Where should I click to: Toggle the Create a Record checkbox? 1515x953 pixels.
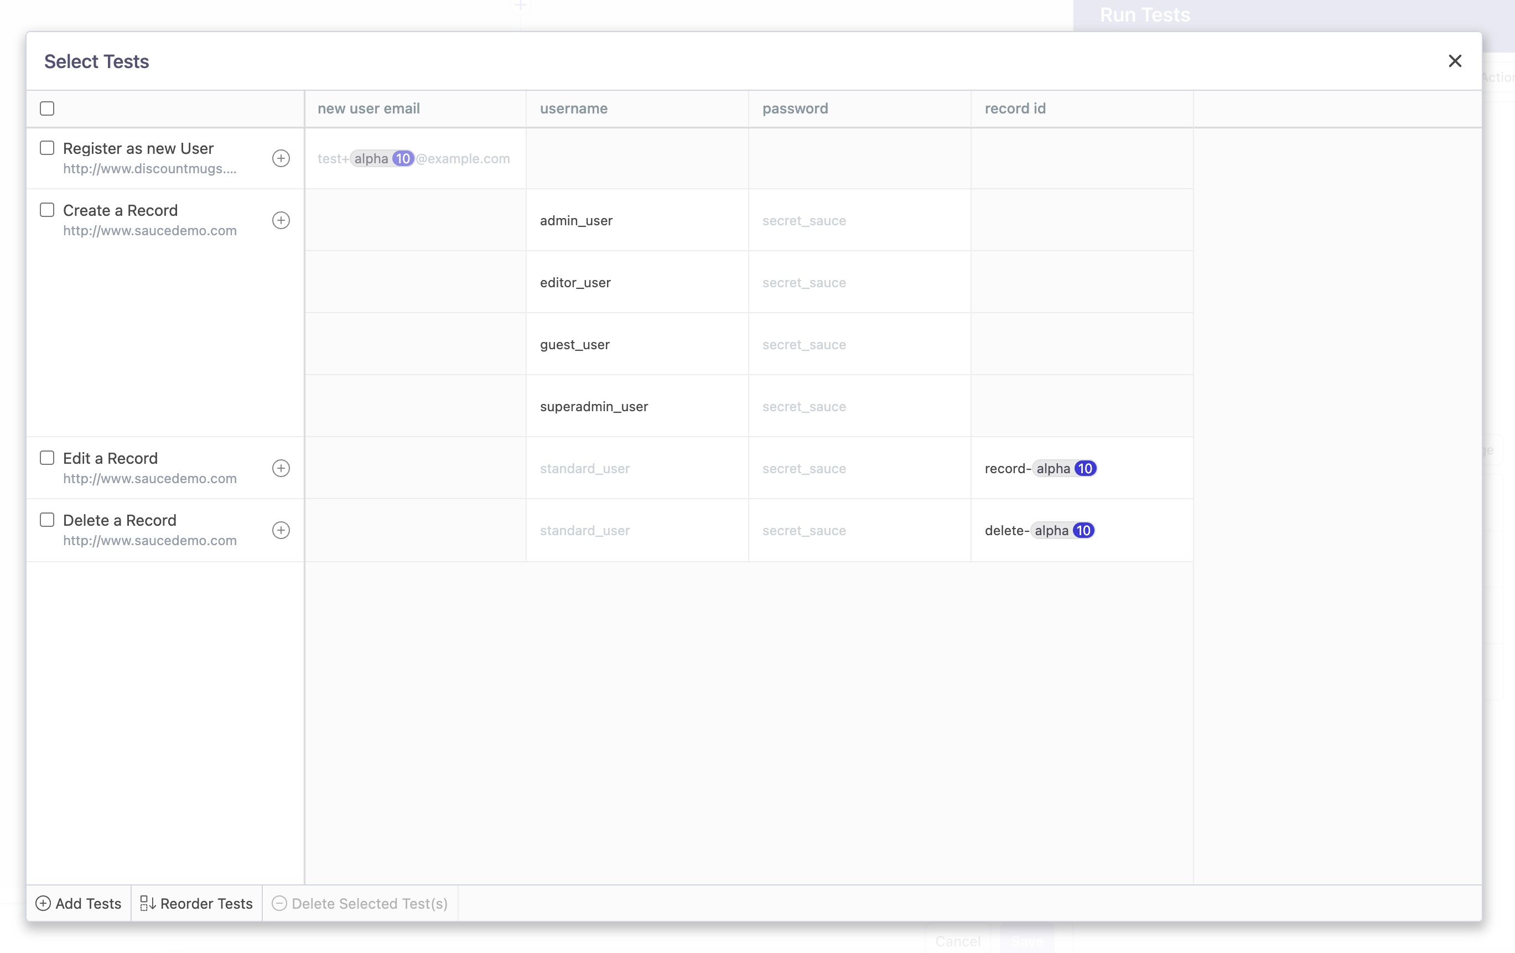point(46,209)
